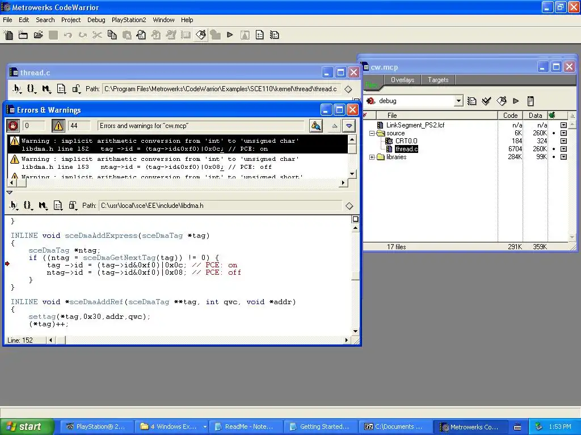This screenshot has height=435, width=581.
Task: Click the Cut scissors toolbar icon
Action: point(97,35)
